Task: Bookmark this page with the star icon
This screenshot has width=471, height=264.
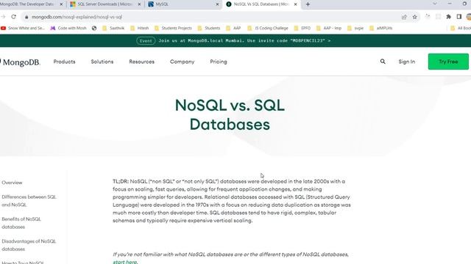Action: point(415,17)
